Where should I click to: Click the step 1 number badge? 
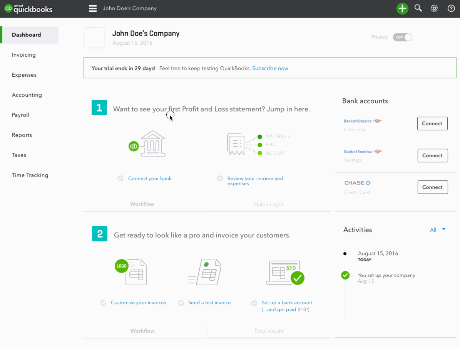99,108
